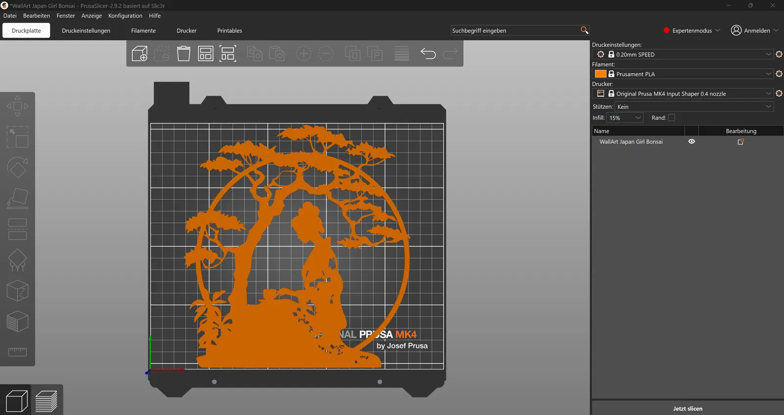Open the Konfiguration menu
Image resolution: width=784 pixels, height=415 pixels.
coord(125,16)
